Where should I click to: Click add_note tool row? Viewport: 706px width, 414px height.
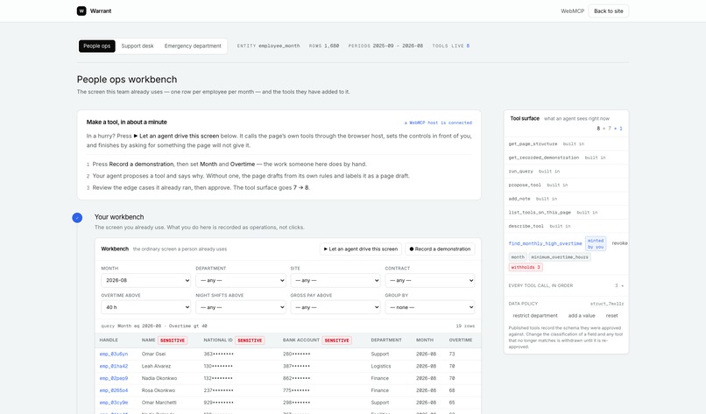pyautogui.click(x=566, y=199)
